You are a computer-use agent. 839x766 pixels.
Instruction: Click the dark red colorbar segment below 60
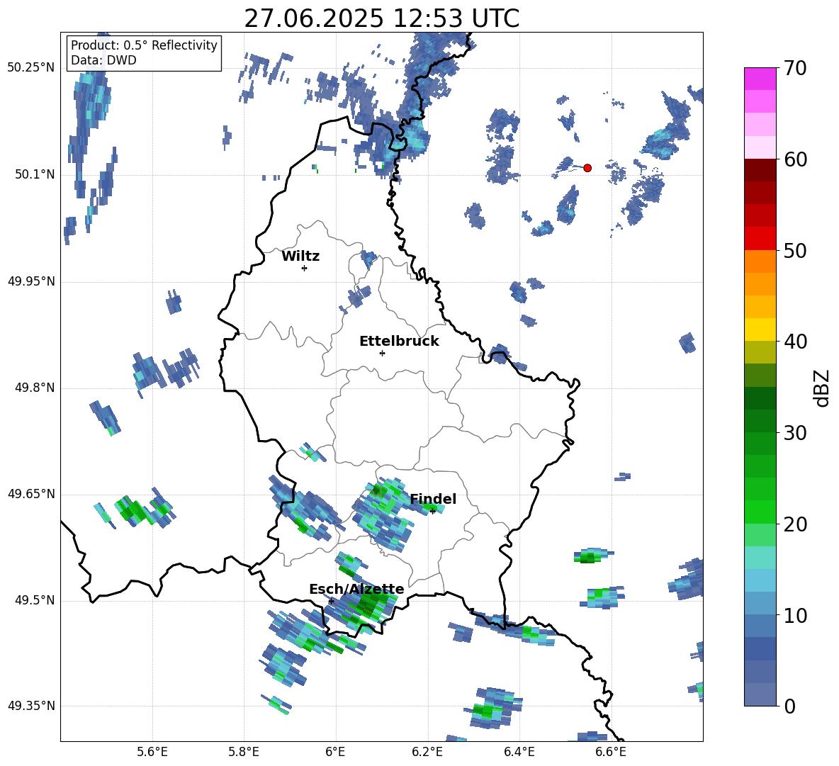[760, 171]
